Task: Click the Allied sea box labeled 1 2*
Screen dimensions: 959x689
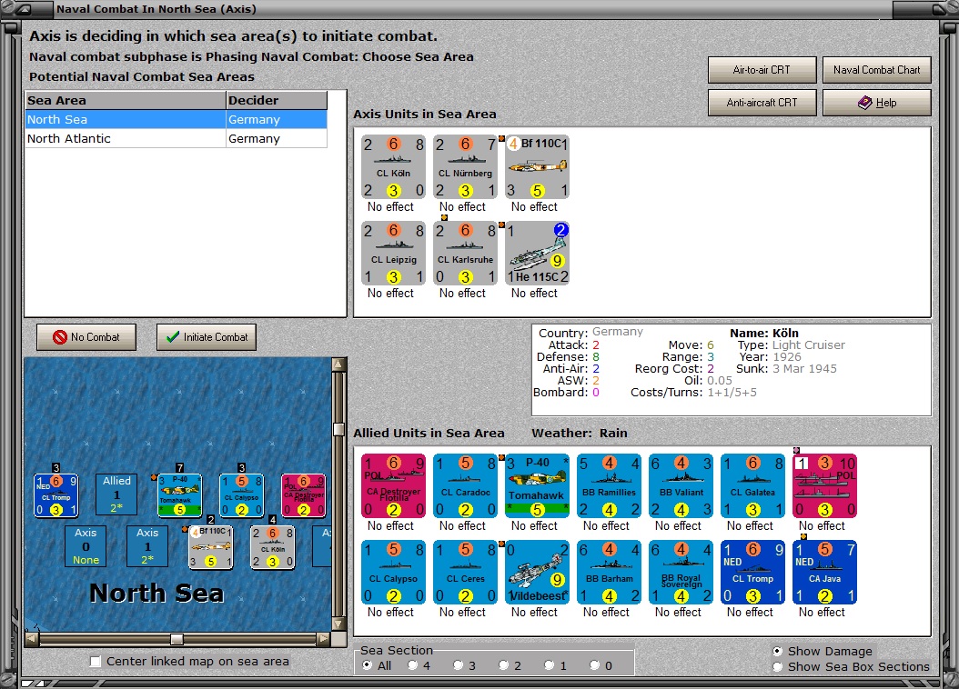Action: 116,494
